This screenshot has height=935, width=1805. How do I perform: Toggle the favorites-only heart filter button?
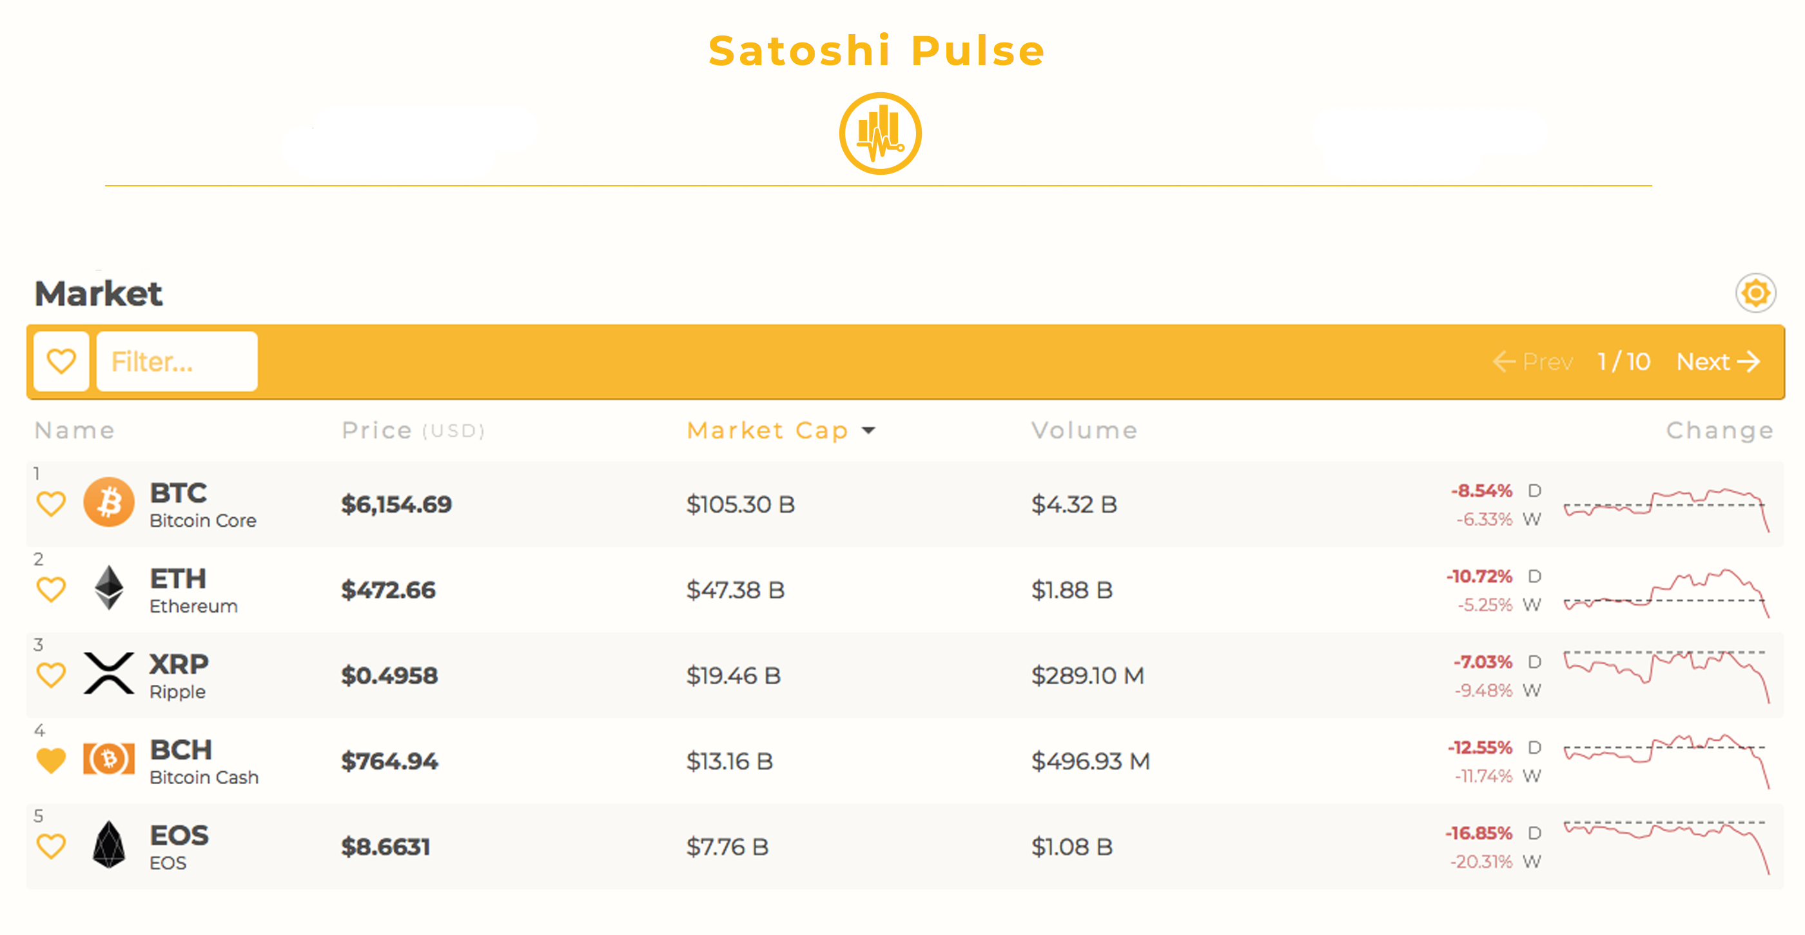61,362
